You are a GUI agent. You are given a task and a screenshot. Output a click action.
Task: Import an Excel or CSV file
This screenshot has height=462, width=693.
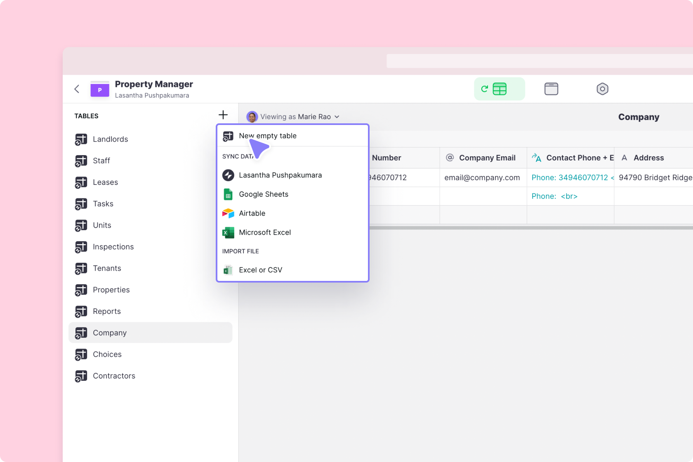coord(260,270)
